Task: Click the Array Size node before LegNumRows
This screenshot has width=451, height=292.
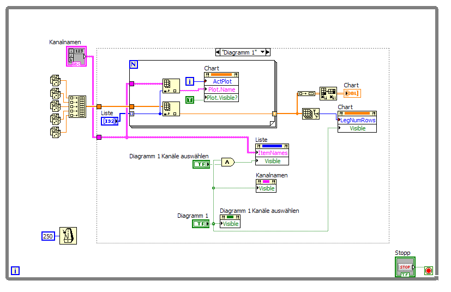Action: [x=311, y=114]
